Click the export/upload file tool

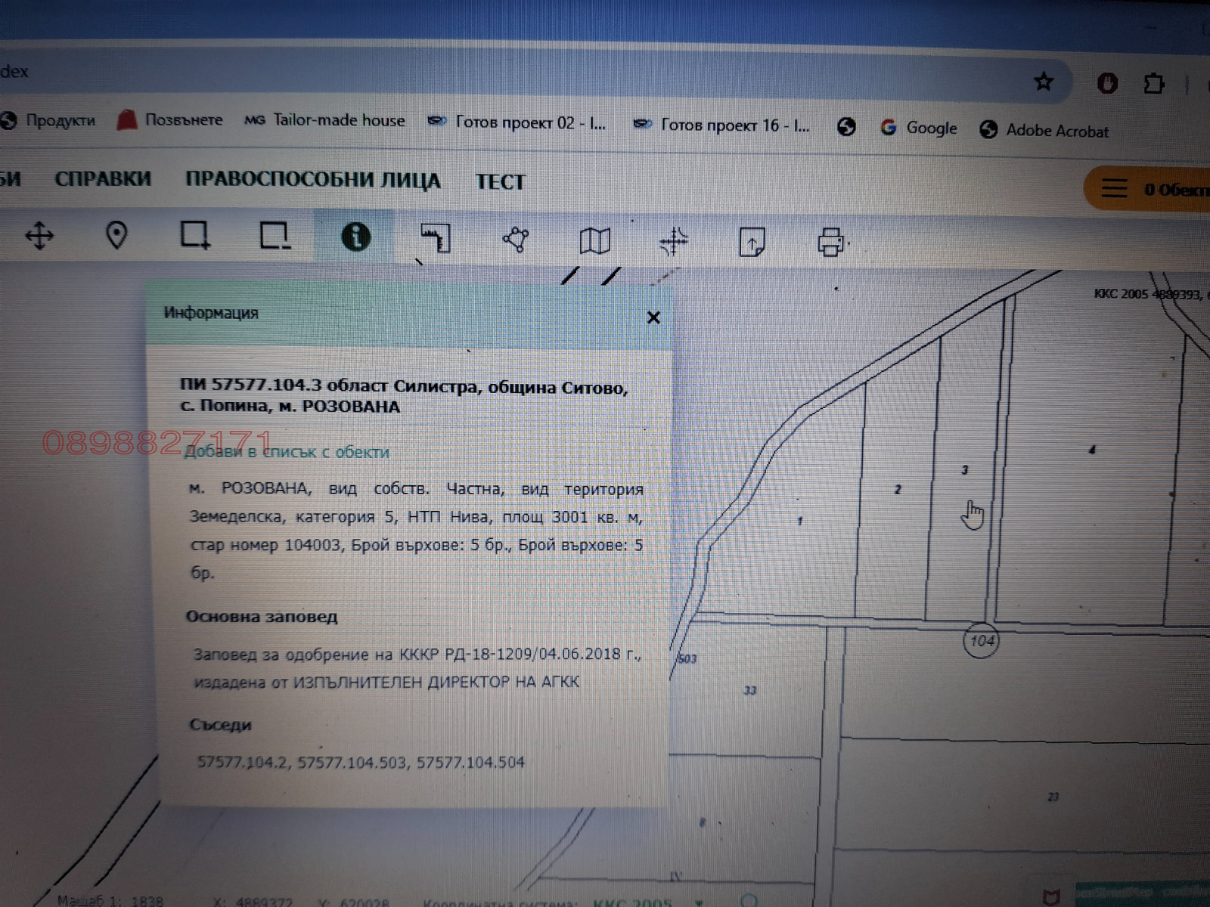[752, 243]
